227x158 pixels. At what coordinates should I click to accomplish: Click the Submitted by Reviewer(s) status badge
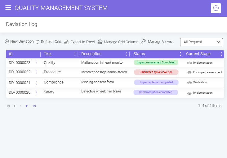pyautogui.click(x=156, y=72)
